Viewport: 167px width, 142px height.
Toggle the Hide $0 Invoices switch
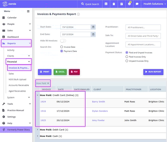tap(63, 41)
